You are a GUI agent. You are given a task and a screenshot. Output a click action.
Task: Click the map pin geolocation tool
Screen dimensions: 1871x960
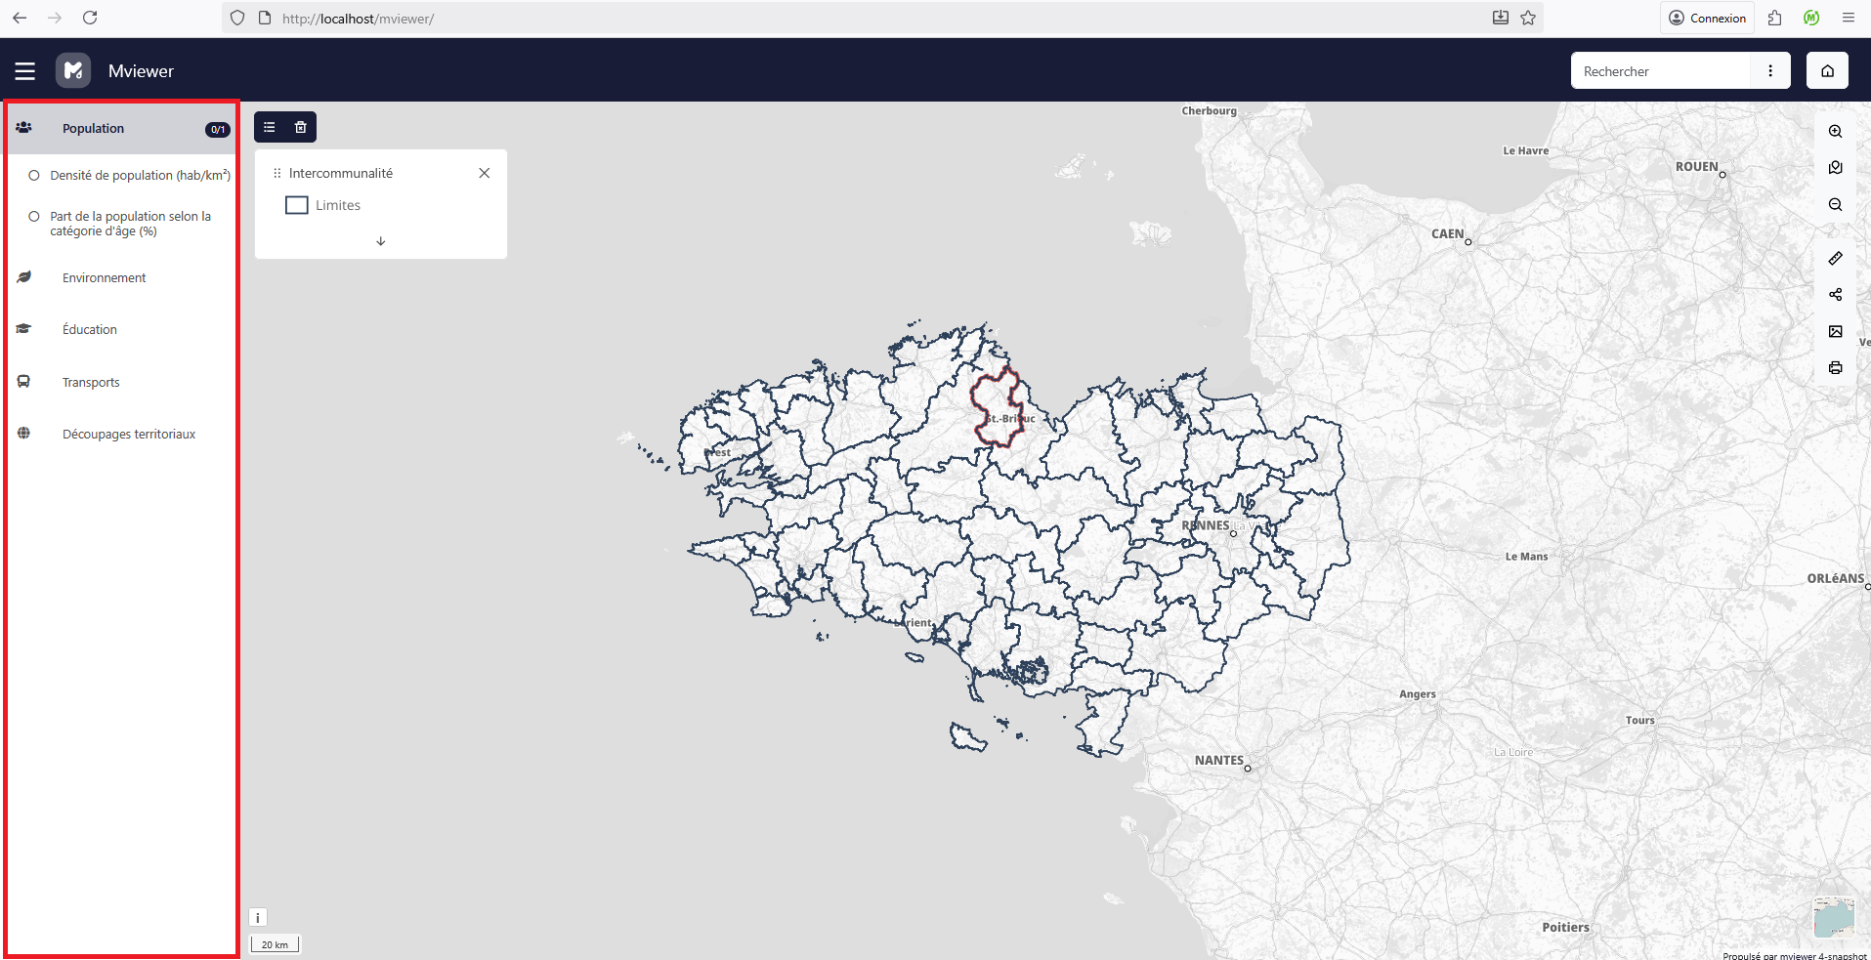(x=1835, y=168)
